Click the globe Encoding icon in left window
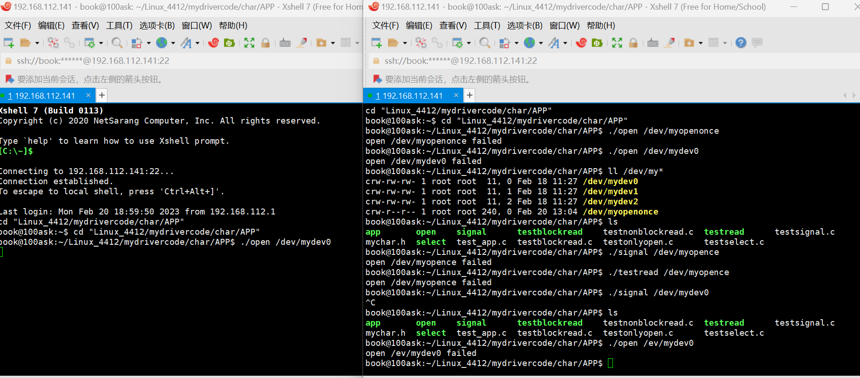The width and height of the screenshot is (860, 378). click(162, 43)
